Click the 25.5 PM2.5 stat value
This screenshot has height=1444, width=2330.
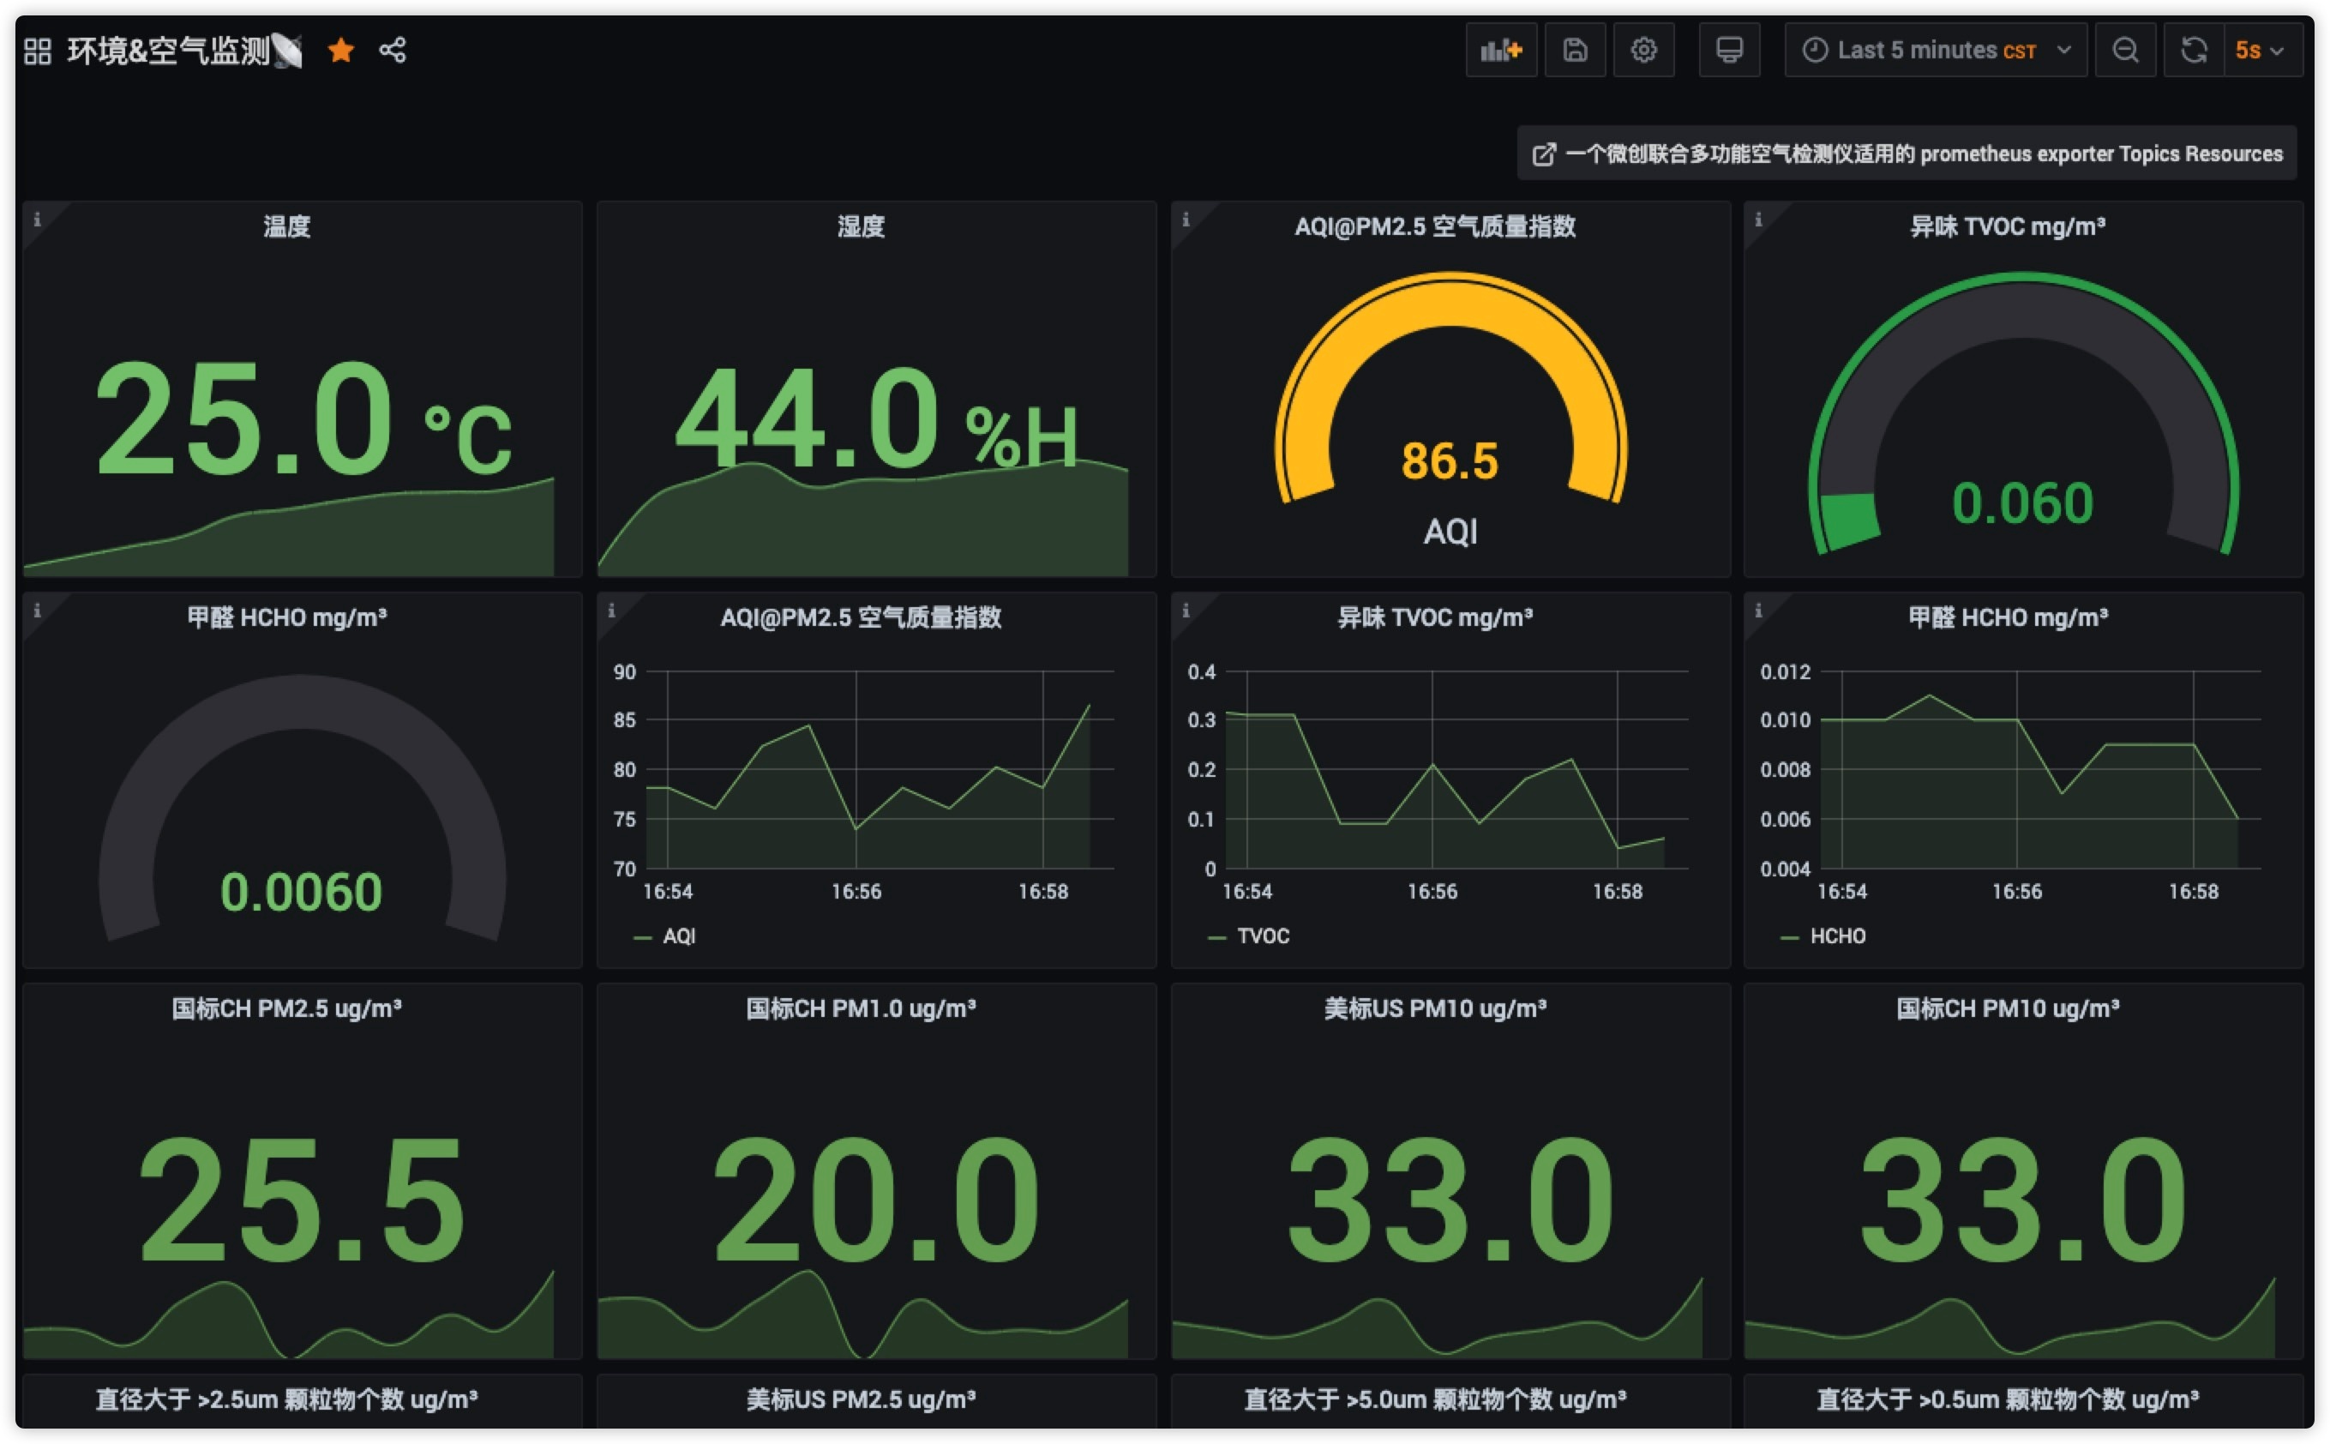coord(302,1200)
